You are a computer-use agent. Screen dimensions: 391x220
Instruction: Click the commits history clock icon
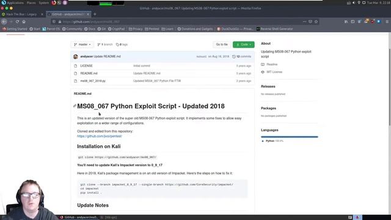(x=233, y=57)
